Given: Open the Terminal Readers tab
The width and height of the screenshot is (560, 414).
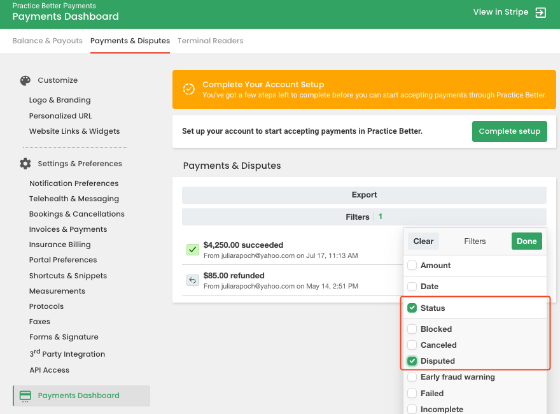Looking at the screenshot, I should click(211, 41).
